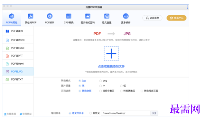Choose 转换全部 page option
206x119 pixels.
click(80, 91)
